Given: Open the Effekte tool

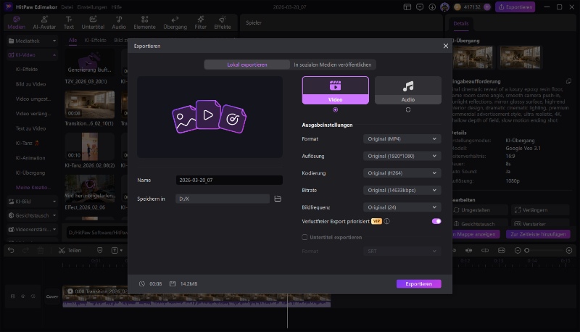Looking at the screenshot, I should pos(223,23).
